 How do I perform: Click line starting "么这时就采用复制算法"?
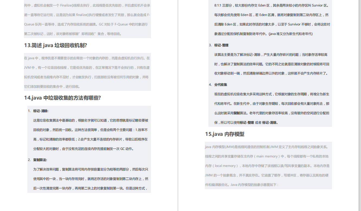(x=272, y=113)
